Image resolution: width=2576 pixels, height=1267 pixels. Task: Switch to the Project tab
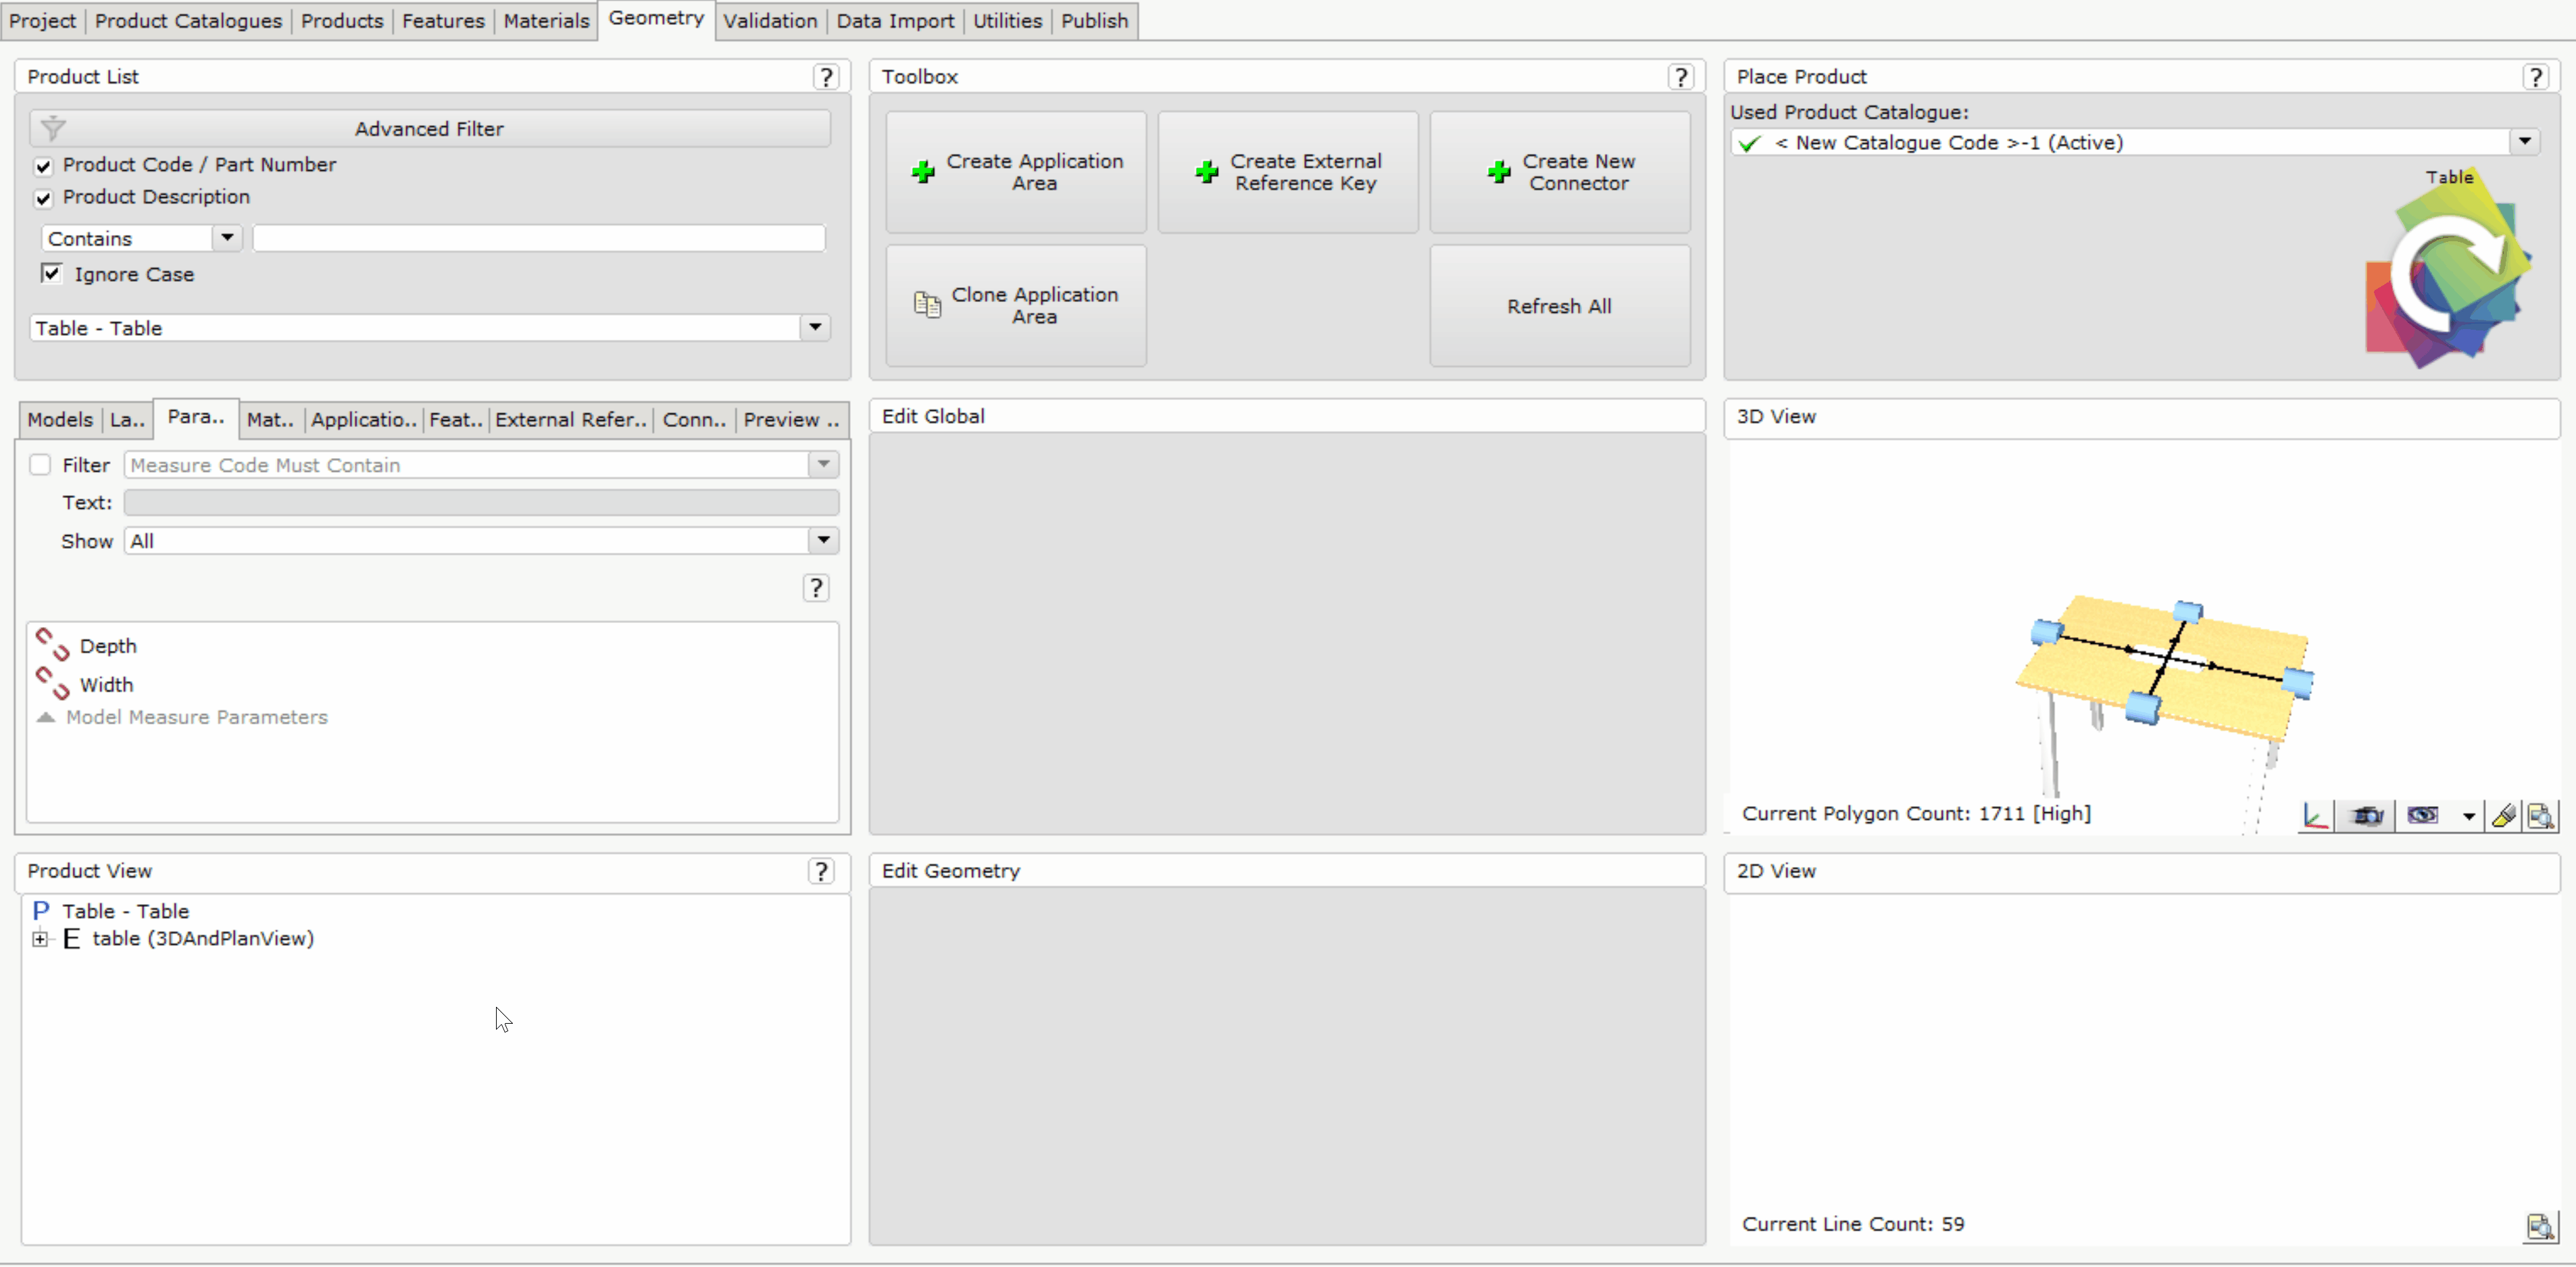[x=43, y=21]
